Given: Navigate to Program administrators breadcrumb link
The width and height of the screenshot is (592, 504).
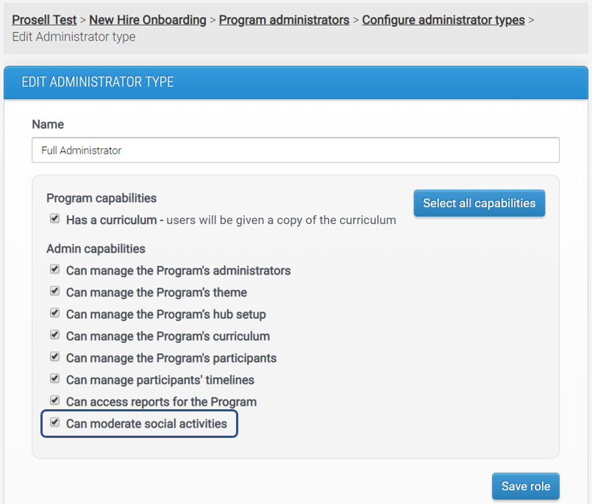Looking at the screenshot, I should click(284, 20).
